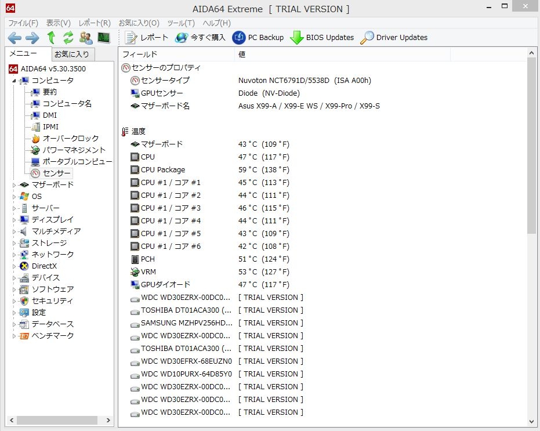
Task: Open PC Backup from toolbar
Action: [258, 38]
